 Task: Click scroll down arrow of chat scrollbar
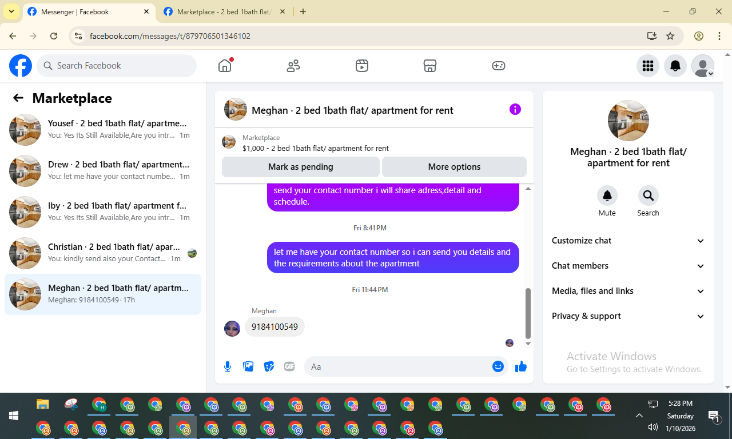point(528,344)
